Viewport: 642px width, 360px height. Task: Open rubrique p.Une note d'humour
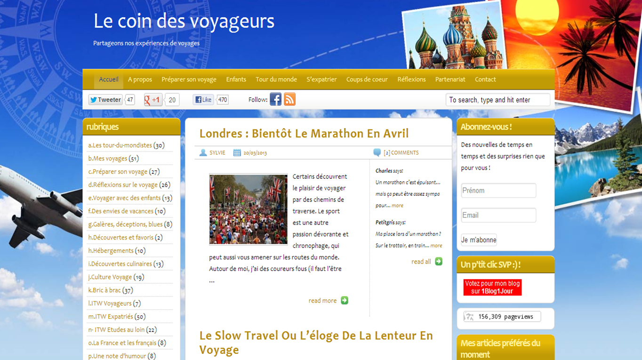pos(117,356)
